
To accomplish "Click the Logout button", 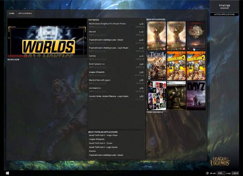I will pyautogui.click(x=235, y=173).
